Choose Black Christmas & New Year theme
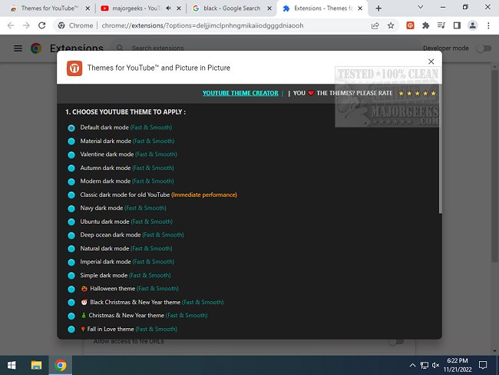The width and height of the screenshot is (499, 375). coord(71,302)
